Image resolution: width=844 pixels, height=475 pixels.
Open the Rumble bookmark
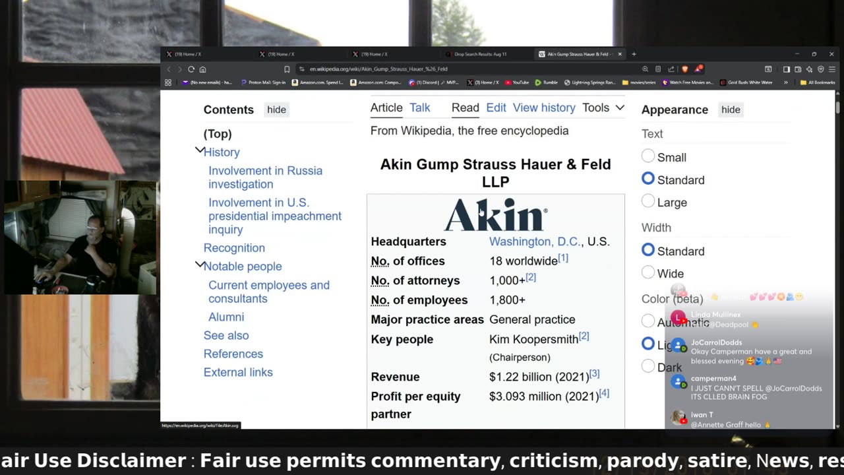(x=547, y=82)
